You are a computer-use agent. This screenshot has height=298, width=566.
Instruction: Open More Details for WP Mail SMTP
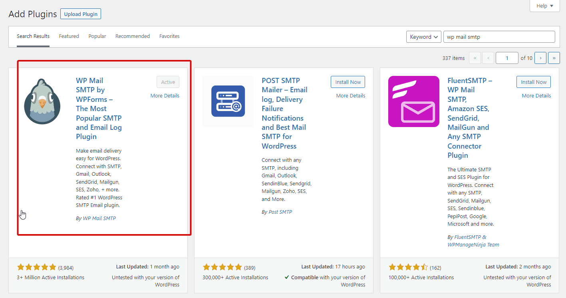click(x=165, y=95)
